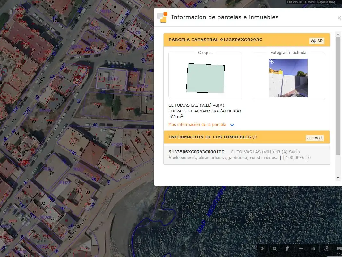342x257 pixels.
Task: Click the panel vertical scrollbar thumb
Action: [x=338, y=96]
